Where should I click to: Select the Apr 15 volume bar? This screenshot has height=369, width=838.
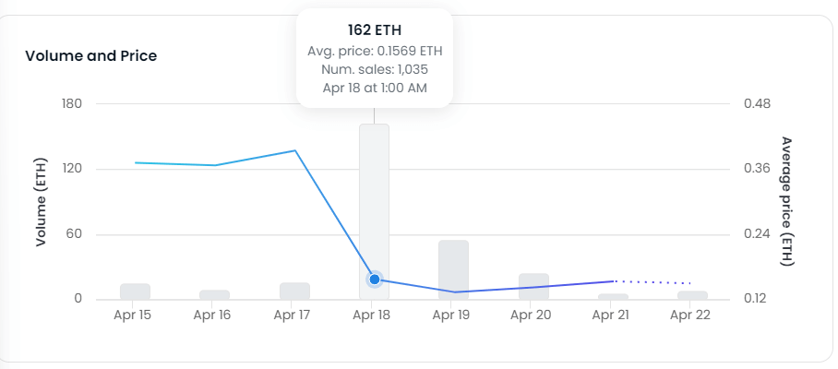click(x=135, y=291)
